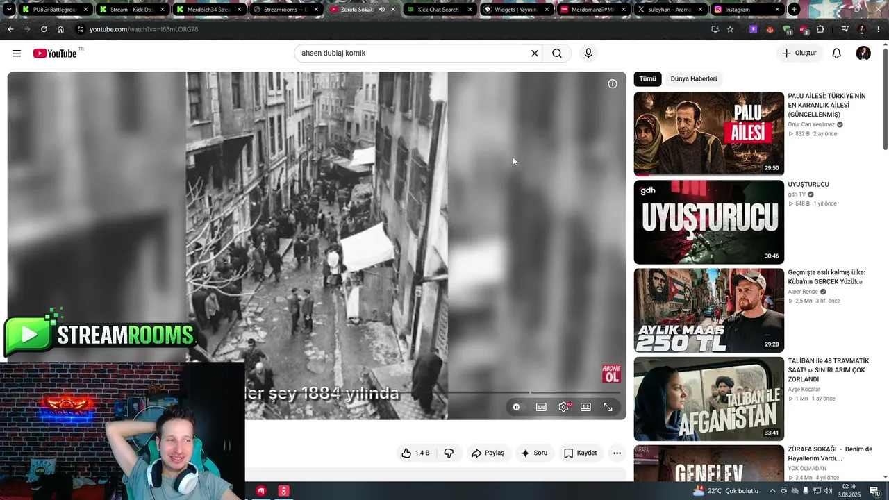Click the Oluştur create button
889x500 pixels.
[799, 53]
